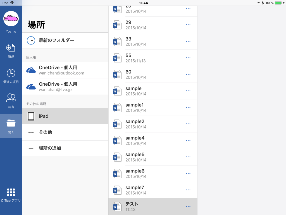The height and width of the screenshot is (215, 286).
Task: Click the Word icon beside sample7
Action: [117, 190]
